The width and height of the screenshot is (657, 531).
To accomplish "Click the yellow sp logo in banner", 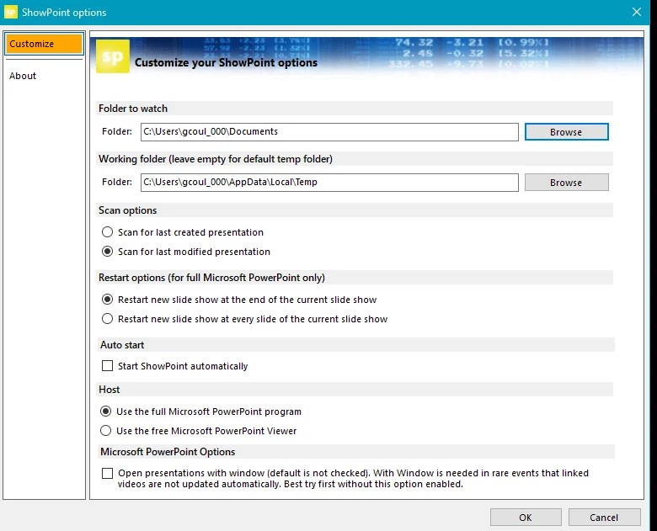I will coord(113,56).
